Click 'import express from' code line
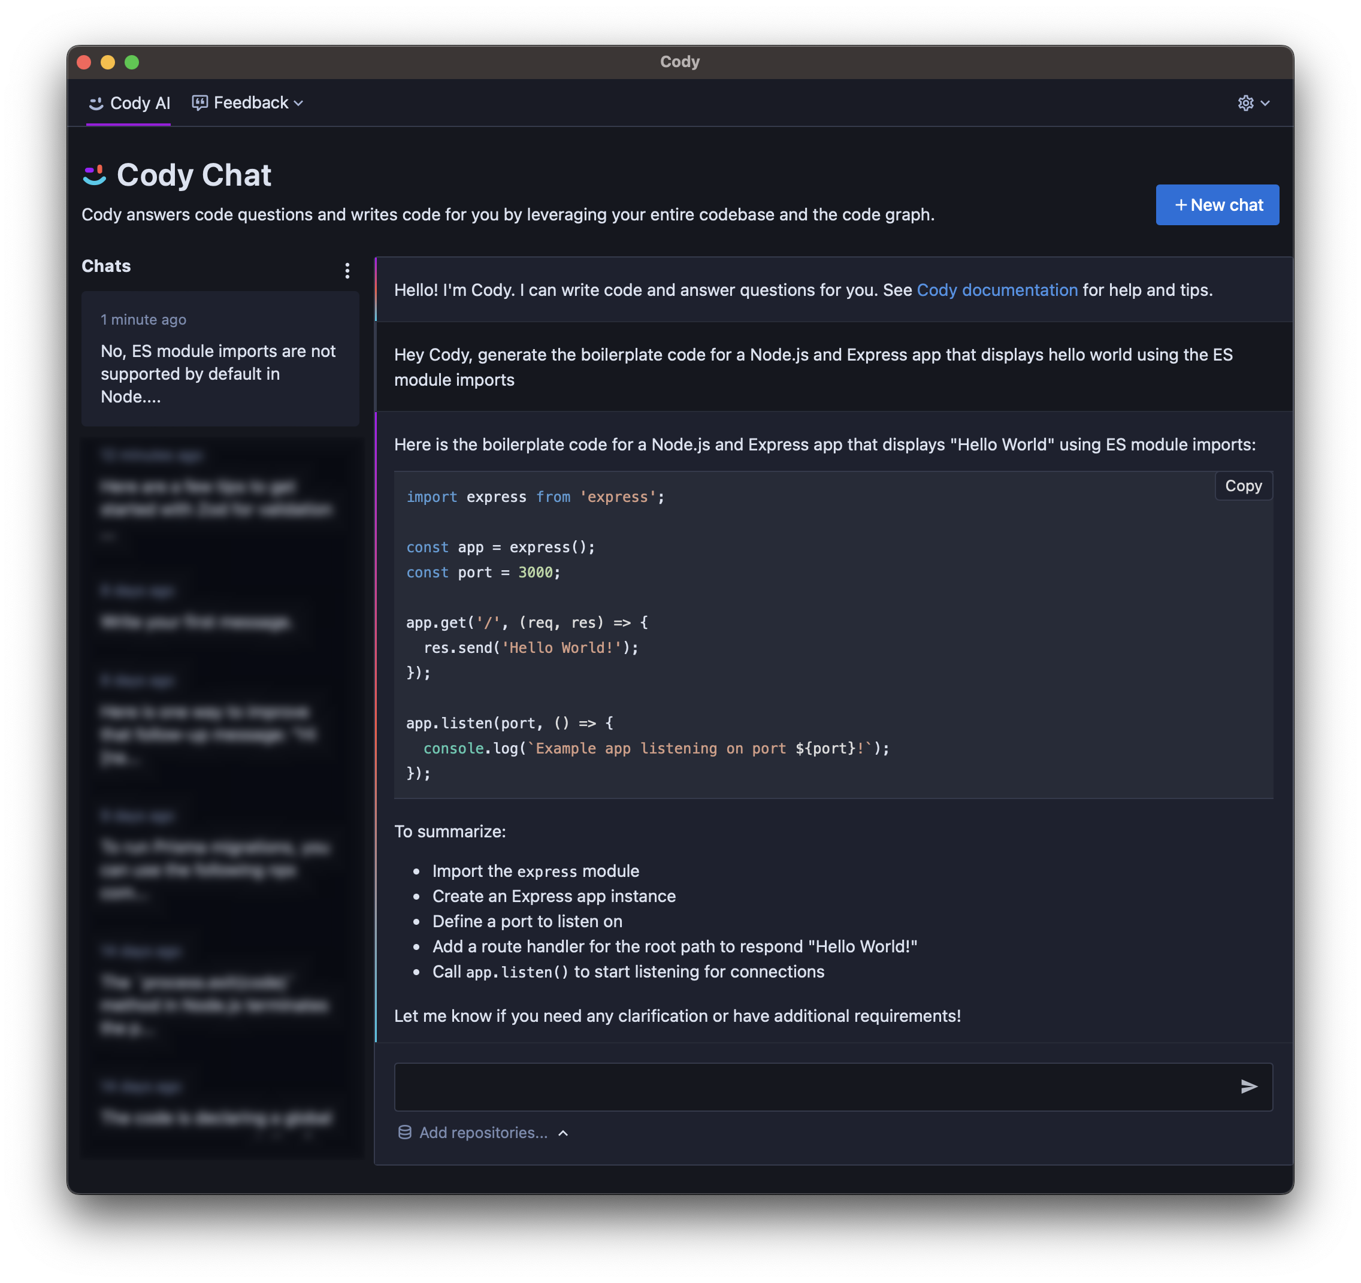 click(x=535, y=497)
